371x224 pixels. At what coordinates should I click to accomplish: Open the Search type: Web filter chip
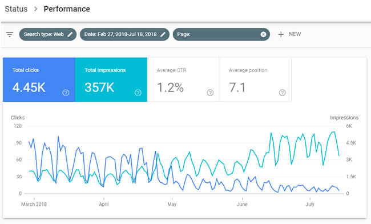coord(48,34)
